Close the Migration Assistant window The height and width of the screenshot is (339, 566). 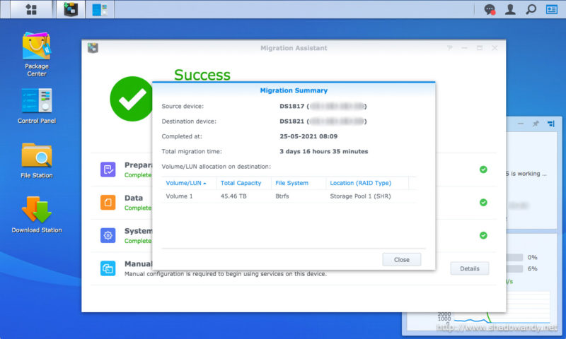pyautogui.click(x=495, y=48)
